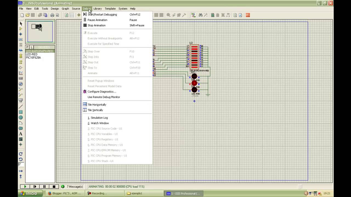351x197 pixels.
Task: Click the X-Mirror horizontal flip icon
Action: click(21, 171)
